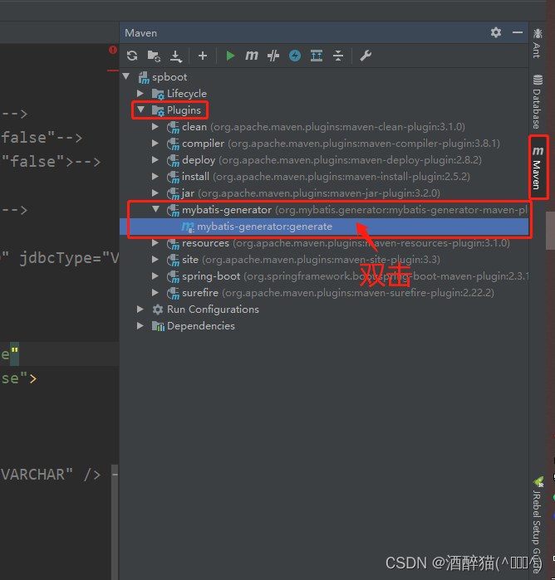Click the mybatis-generator:generate goal icon

tap(188, 227)
